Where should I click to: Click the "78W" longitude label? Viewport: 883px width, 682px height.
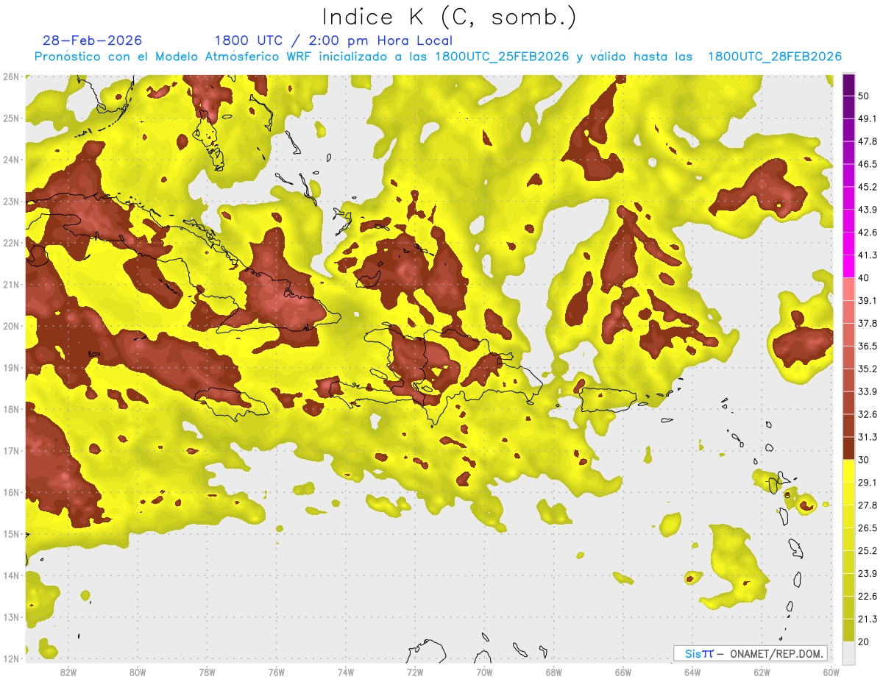207,672
